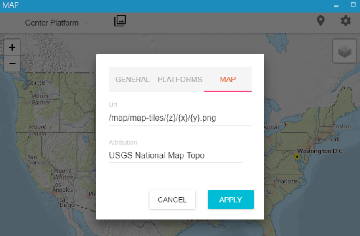360x236 pixels.
Task: Minimize the MAP window
Action: [336, 6]
